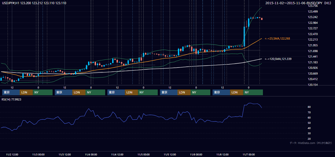Select the middle (third) LDN session block
335x157 pixels.
(132, 92)
